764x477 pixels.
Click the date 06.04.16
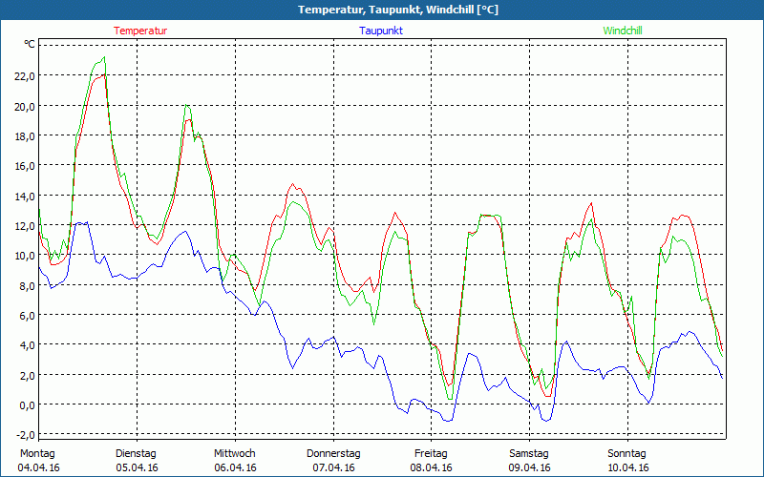(235, 468)
